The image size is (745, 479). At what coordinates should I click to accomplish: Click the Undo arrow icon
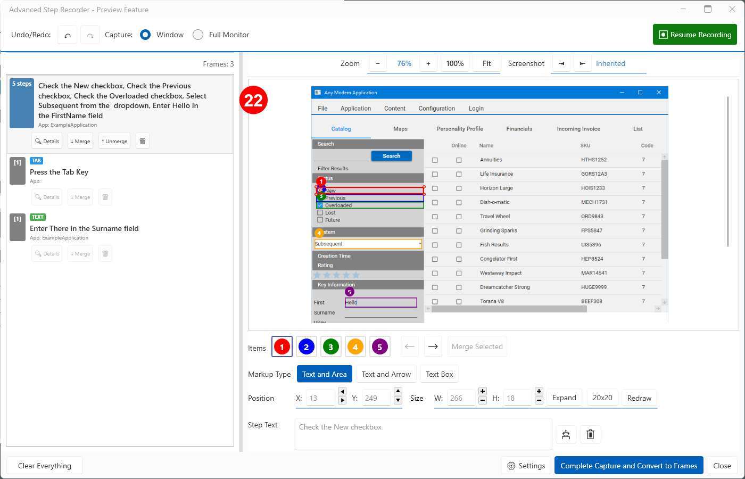point(68,35)
